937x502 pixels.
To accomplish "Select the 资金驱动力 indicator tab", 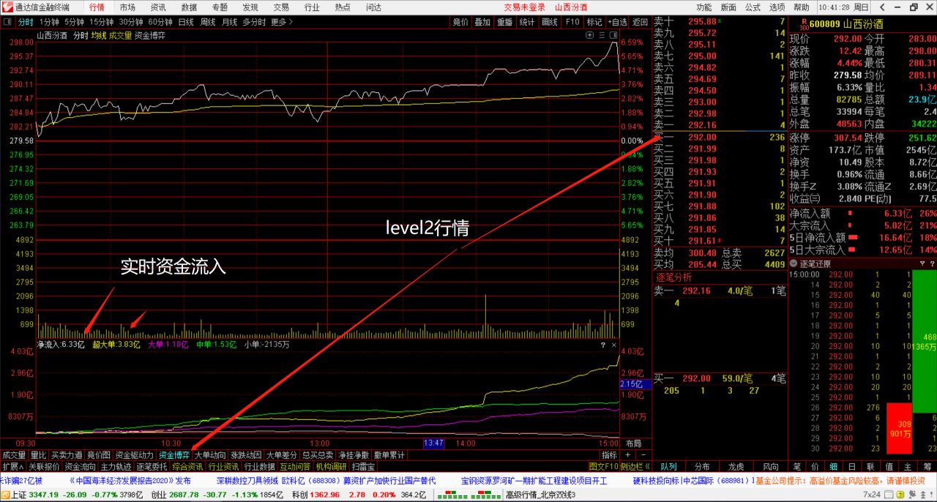I will [x=135, y=455].
